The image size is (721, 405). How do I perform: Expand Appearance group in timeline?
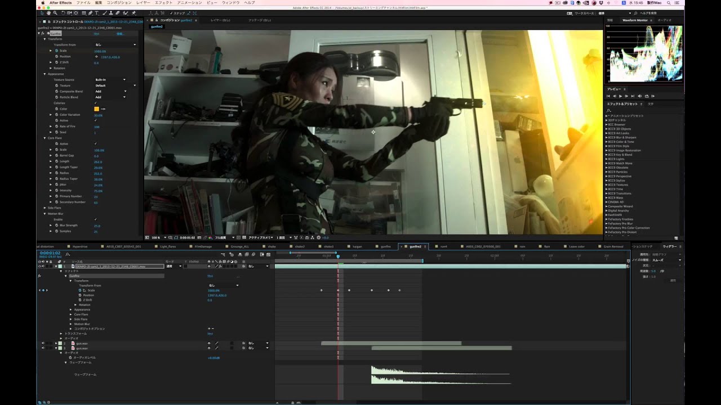pyautogui.click(x=71, y=309)
